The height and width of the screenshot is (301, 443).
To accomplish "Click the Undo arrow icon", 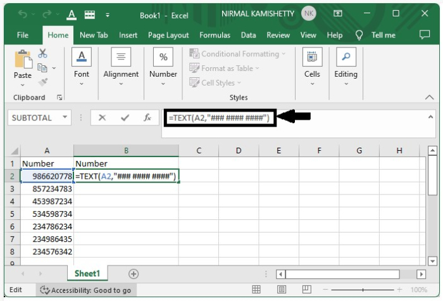I will 22,14.
